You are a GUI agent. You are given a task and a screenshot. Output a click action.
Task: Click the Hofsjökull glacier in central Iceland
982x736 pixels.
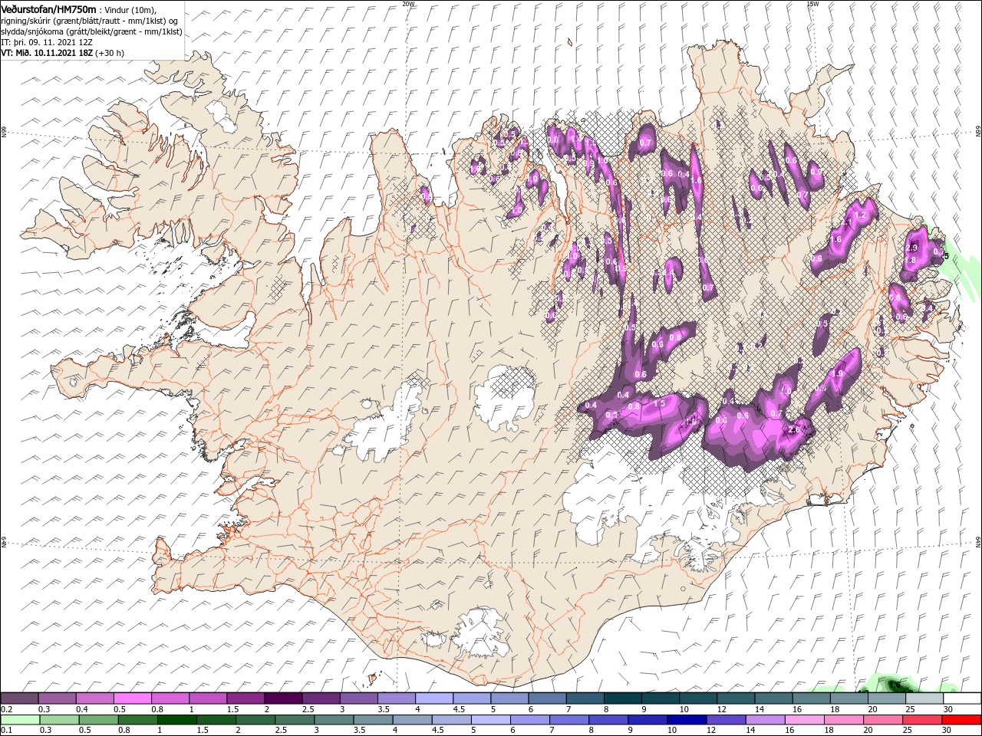click(x=505, y=397)
